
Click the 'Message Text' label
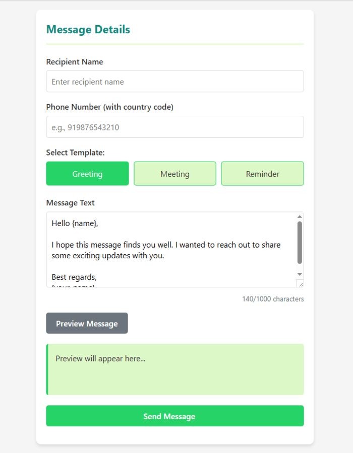(x=70, y=203)
